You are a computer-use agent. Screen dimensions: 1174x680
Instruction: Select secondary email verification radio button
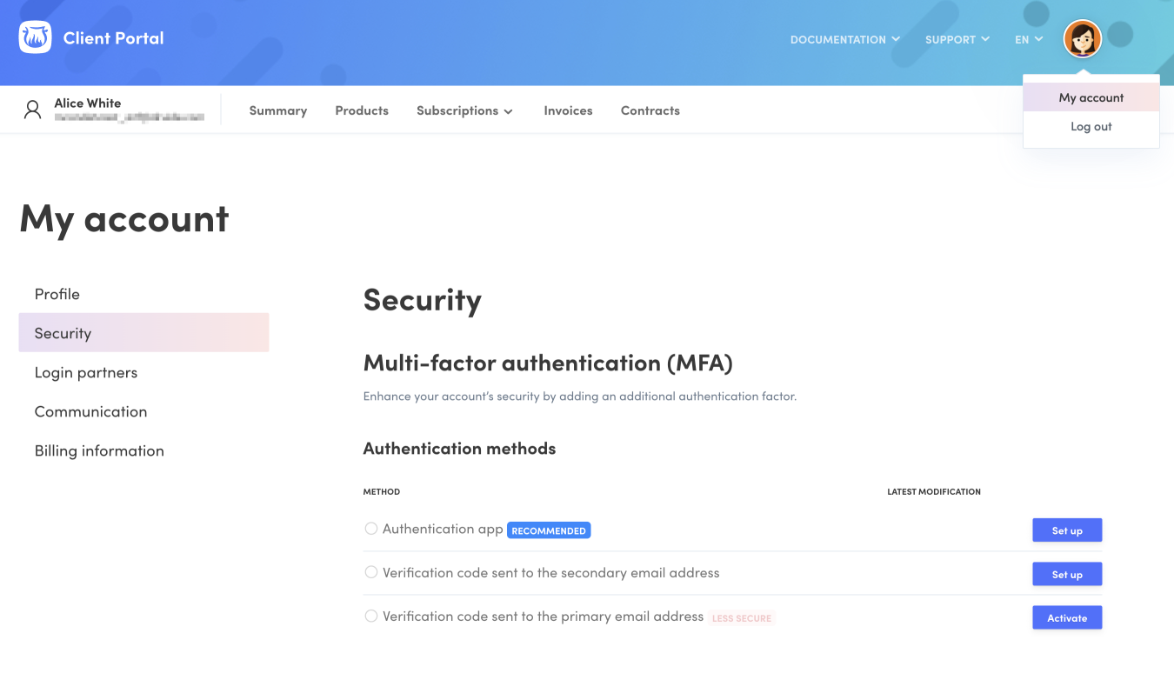tap(371, 572)
